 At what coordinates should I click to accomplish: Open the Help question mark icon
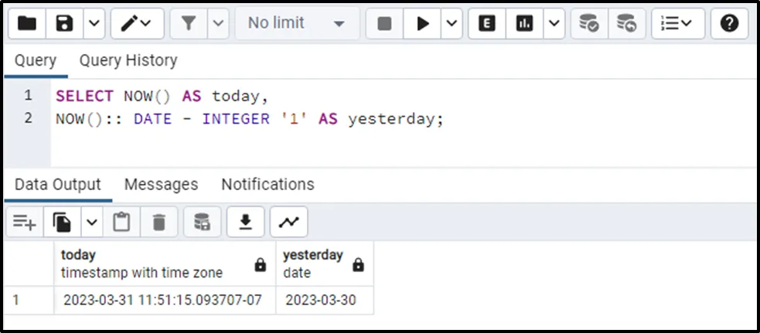point(729,24)
